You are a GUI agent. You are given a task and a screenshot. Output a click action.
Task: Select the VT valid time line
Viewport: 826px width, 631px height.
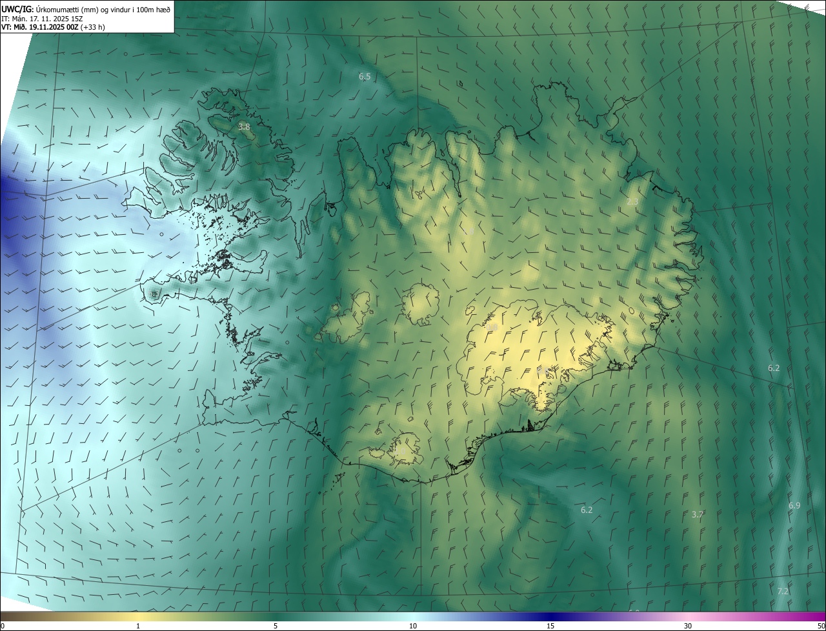tap(53, 27)
